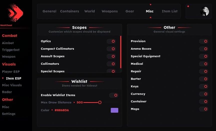Go to Player ESP page
The height and width of the screenshot is (131, 216).
11,72
